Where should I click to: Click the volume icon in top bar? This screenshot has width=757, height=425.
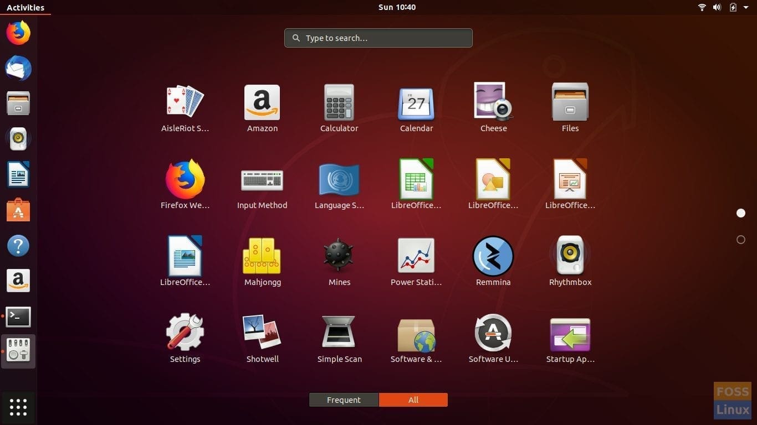click(717, 7)
